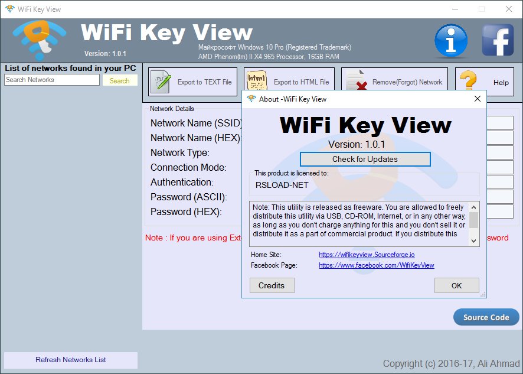
Task: Click Version: 1.0.1 in About dialog
Action: [357, 145]
